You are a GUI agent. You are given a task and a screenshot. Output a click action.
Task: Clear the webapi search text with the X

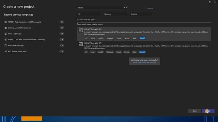pyautogui.click(x=124, y=8)
